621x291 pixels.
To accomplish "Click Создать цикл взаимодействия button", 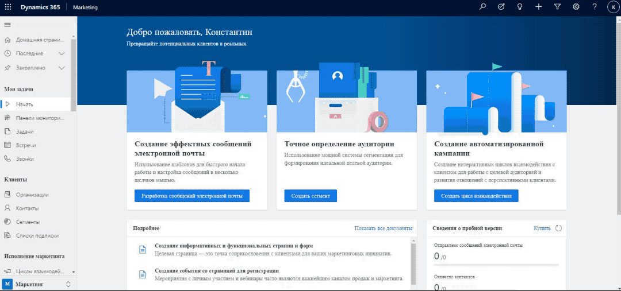I will coord(476,196).
